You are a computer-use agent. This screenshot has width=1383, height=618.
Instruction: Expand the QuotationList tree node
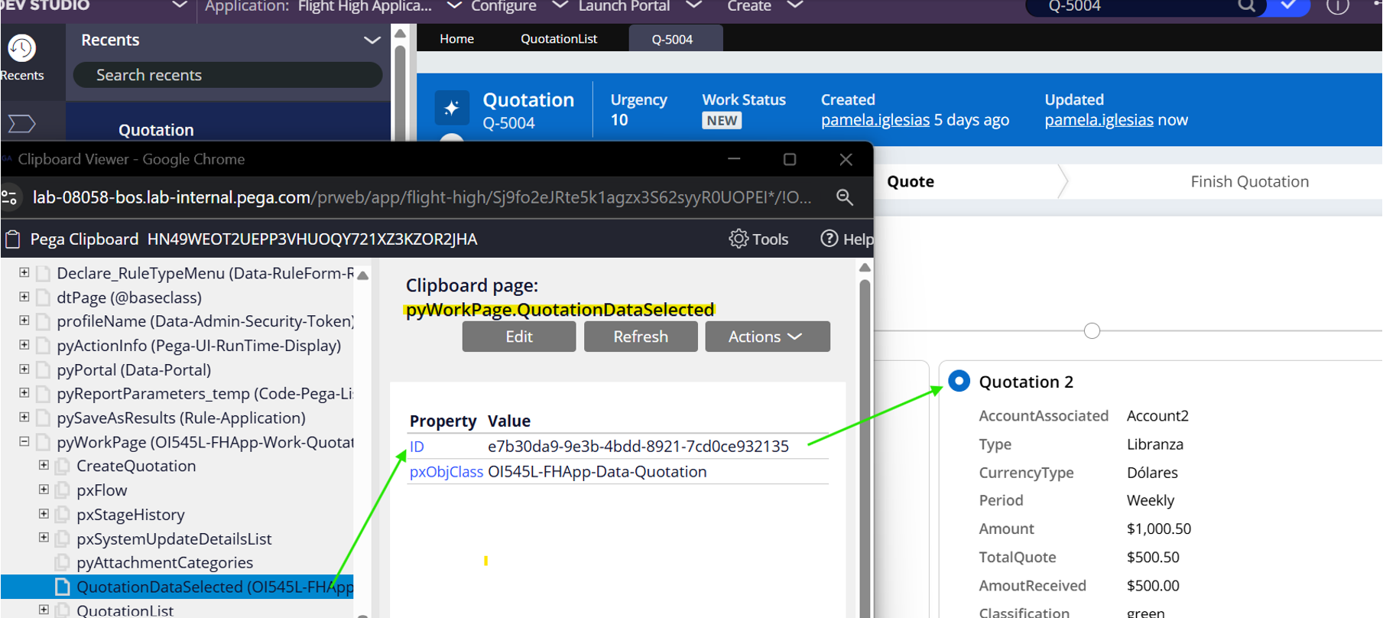pyautogui.click(x=44, y=610)
